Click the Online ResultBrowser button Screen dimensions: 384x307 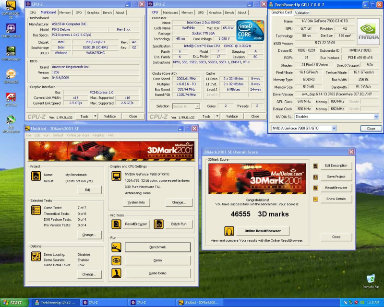(x=263, y=231)
